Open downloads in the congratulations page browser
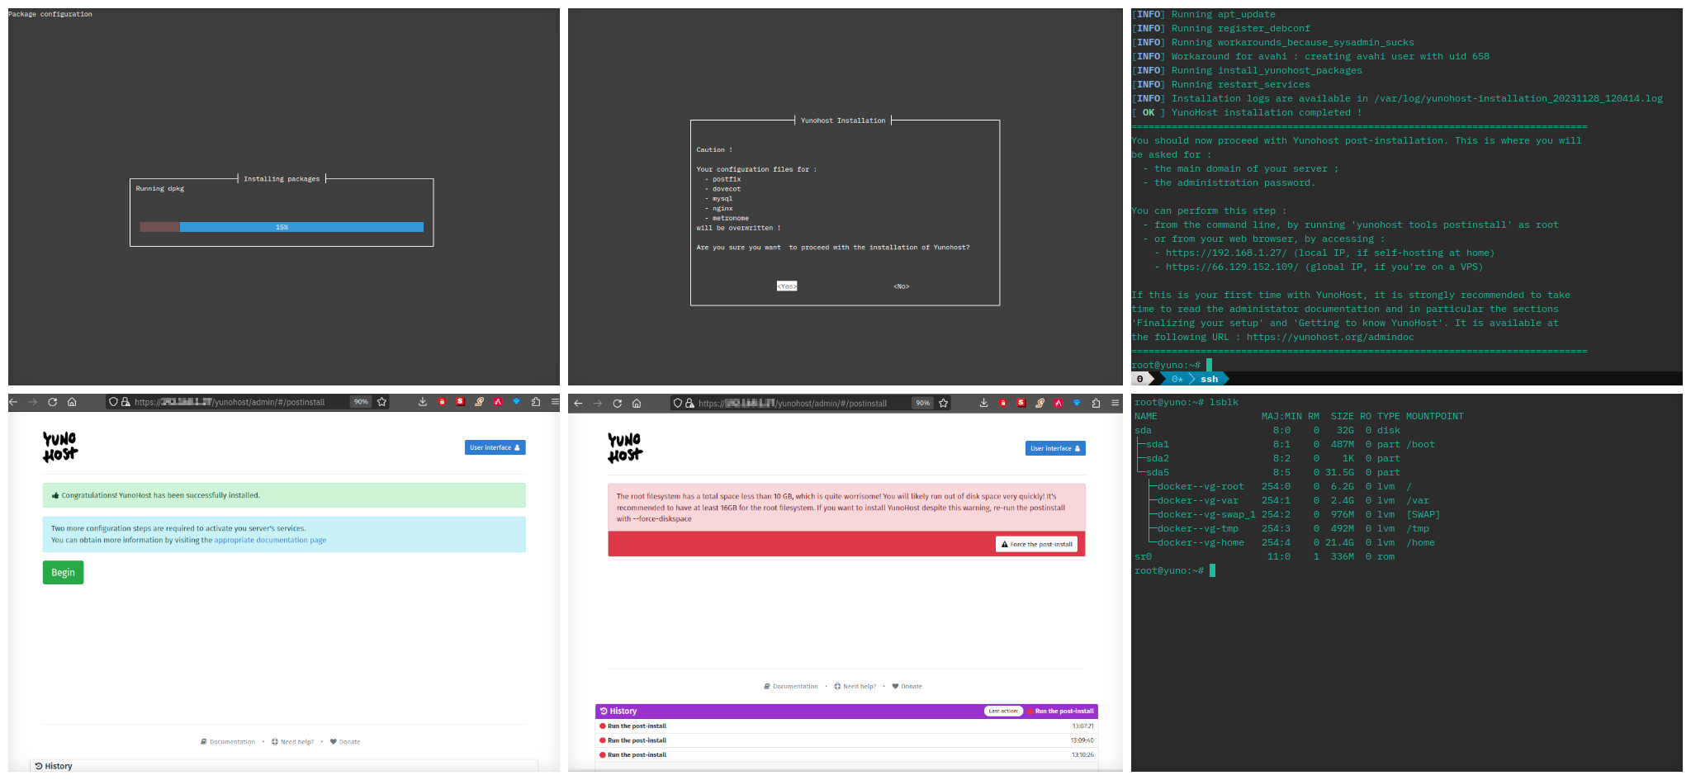 click(422, 402)
